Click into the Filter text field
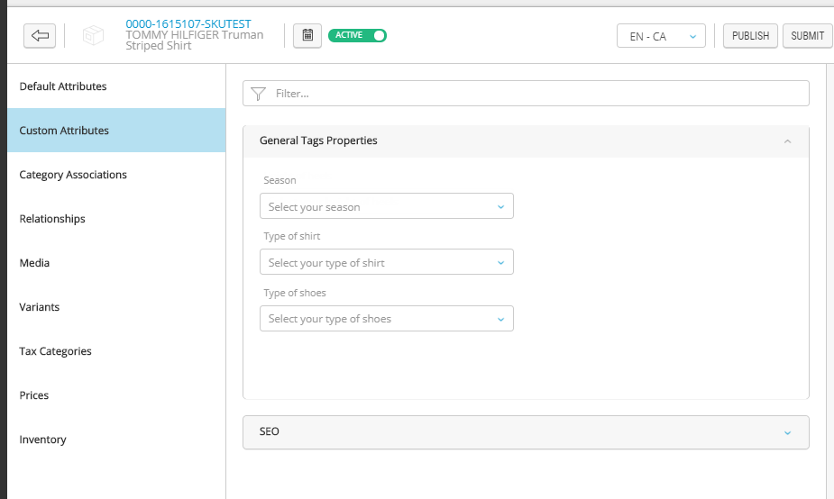The height and width of the screenshot is (499, 834). (x=536, y=94)
